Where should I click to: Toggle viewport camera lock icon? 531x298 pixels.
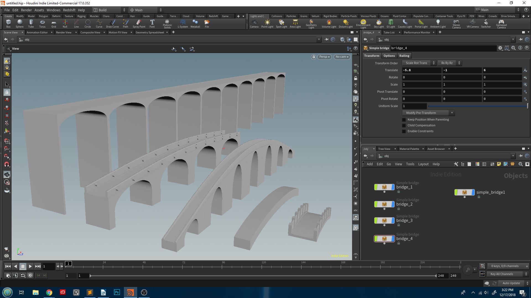click(313, 57)
